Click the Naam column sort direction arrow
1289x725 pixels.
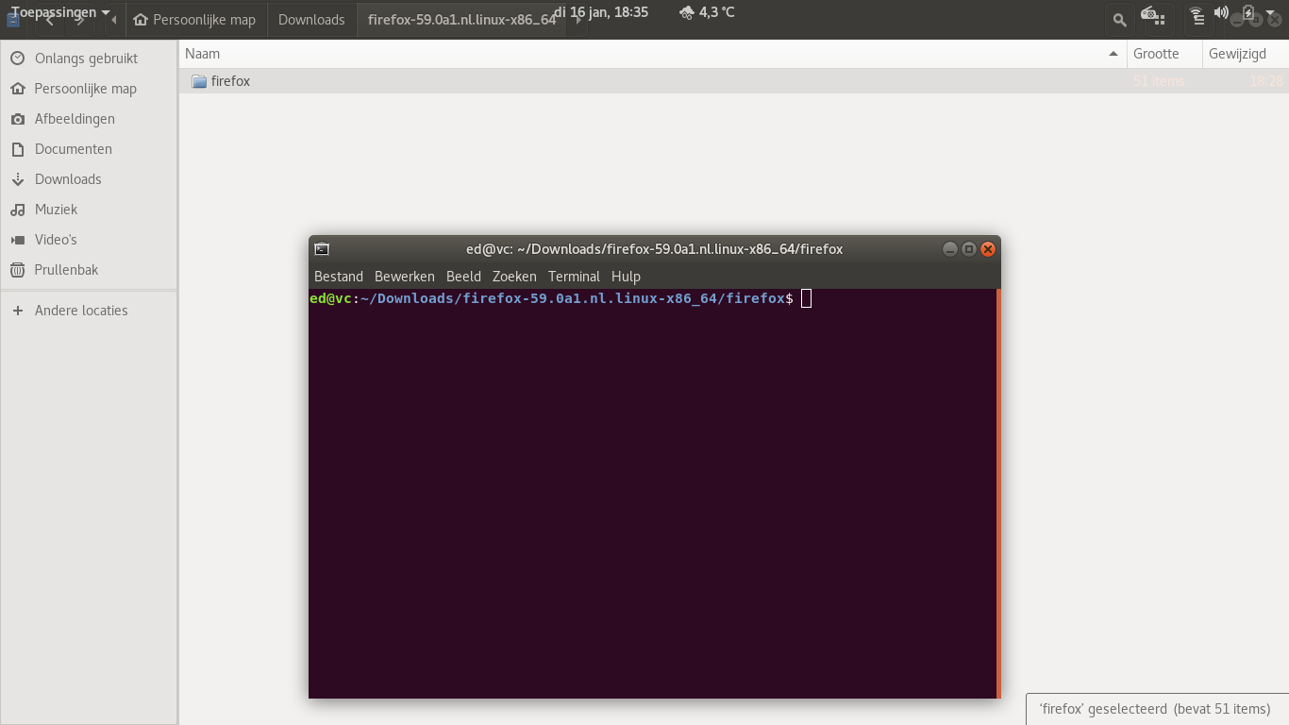pos(1113,54)
